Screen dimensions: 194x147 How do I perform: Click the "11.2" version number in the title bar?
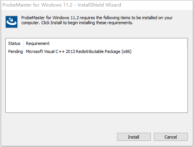click(x=68, y=5)
